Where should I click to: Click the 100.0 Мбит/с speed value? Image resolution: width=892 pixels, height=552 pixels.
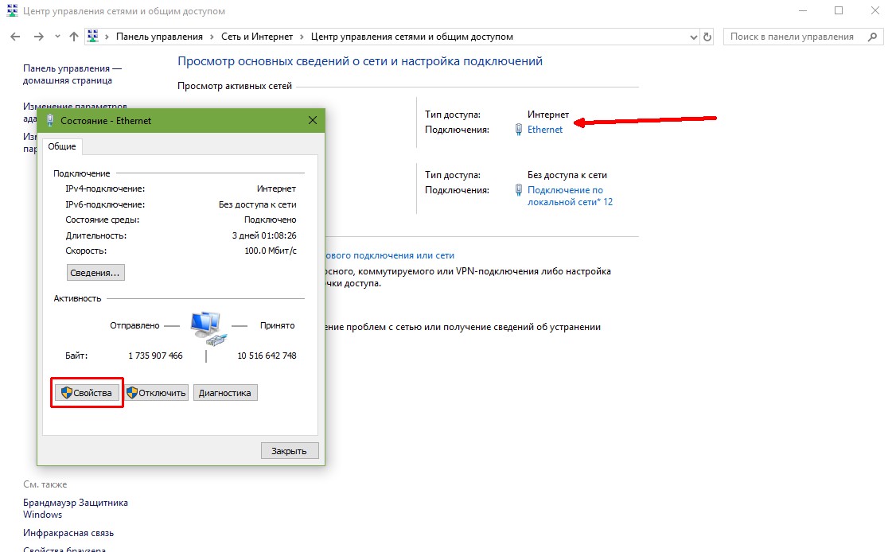tap(271, 251)
